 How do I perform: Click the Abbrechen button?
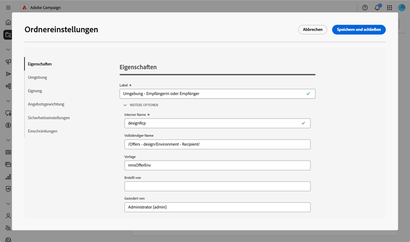coord(313,29)
